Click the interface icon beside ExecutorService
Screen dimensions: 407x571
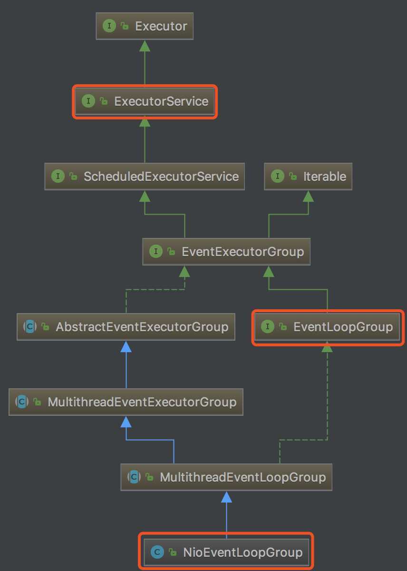tap(88, 101)
